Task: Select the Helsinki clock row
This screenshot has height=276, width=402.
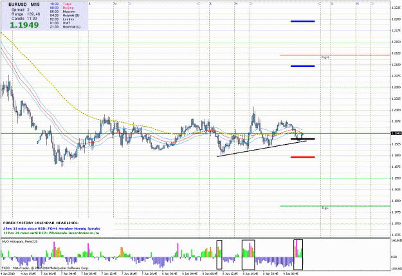Action: tap(64, 15)
